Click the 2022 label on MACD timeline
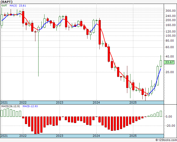 click(x=23, y=136)
